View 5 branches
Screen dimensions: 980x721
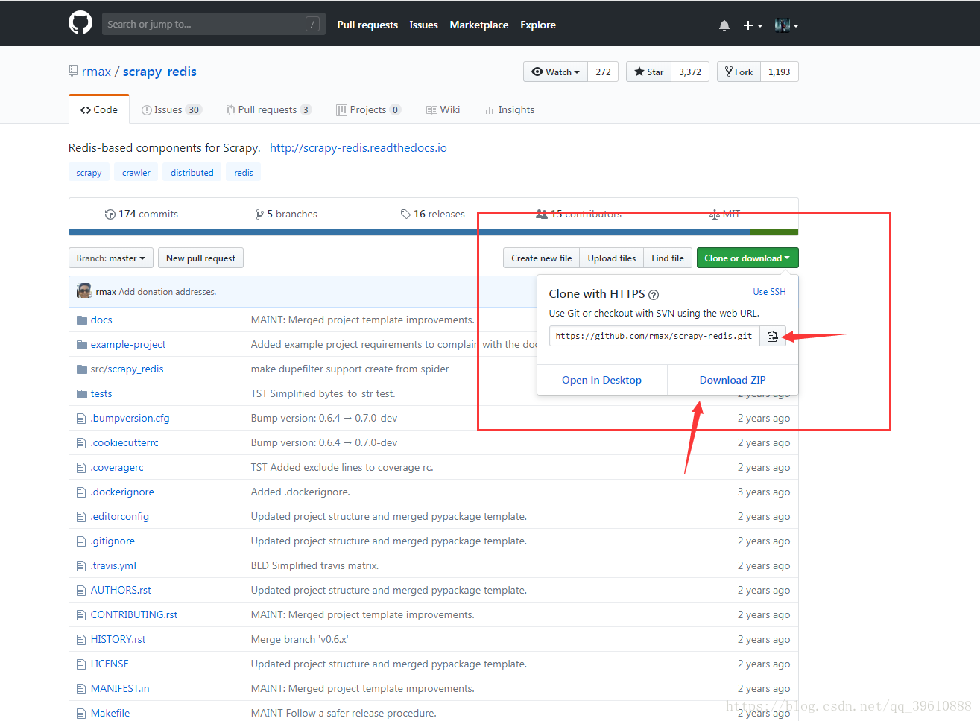click(x=286, y=214)
